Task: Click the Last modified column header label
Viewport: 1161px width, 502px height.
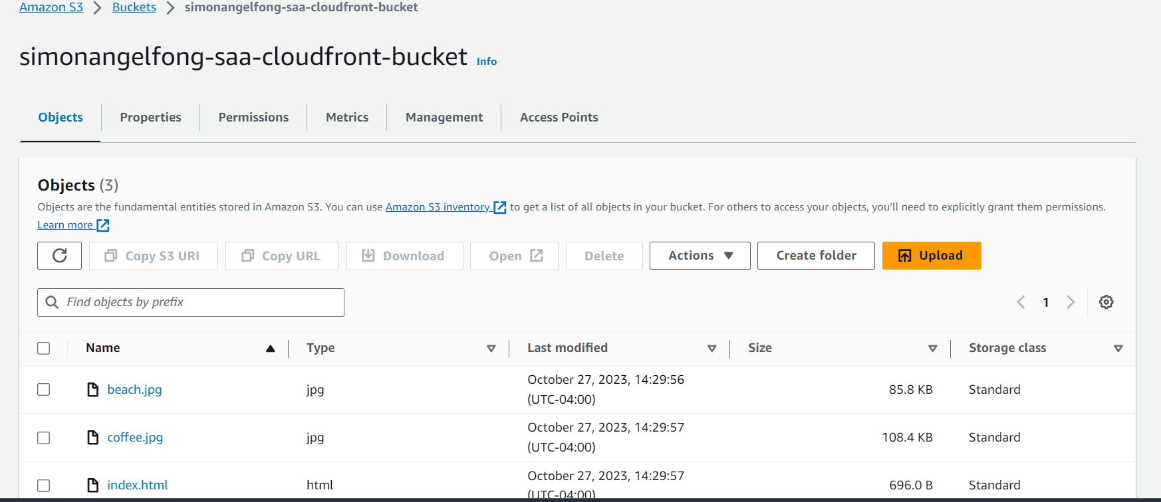Action: [x=567, y=348]
